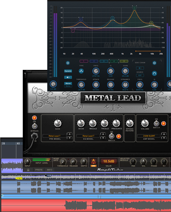This screenshot has width=171, height=212.
Task: Click PRE MODEL up arrow
Action: (70, 134)
